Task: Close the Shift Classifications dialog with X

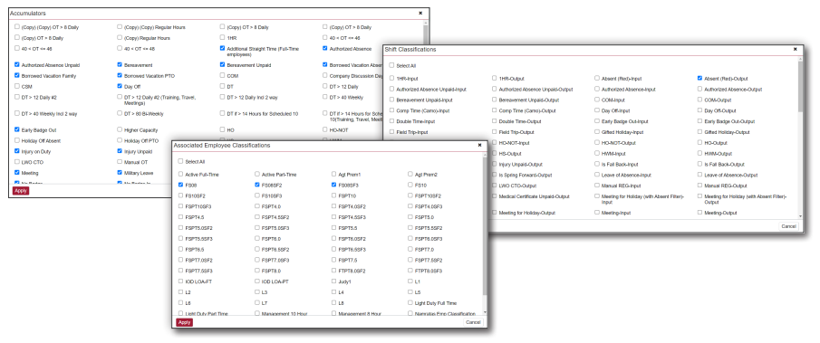Action: pos(795,49)
